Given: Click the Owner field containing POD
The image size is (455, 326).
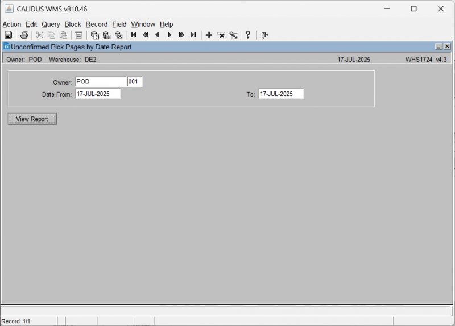Looking at the screenshot, I should (x=101, y=81).
